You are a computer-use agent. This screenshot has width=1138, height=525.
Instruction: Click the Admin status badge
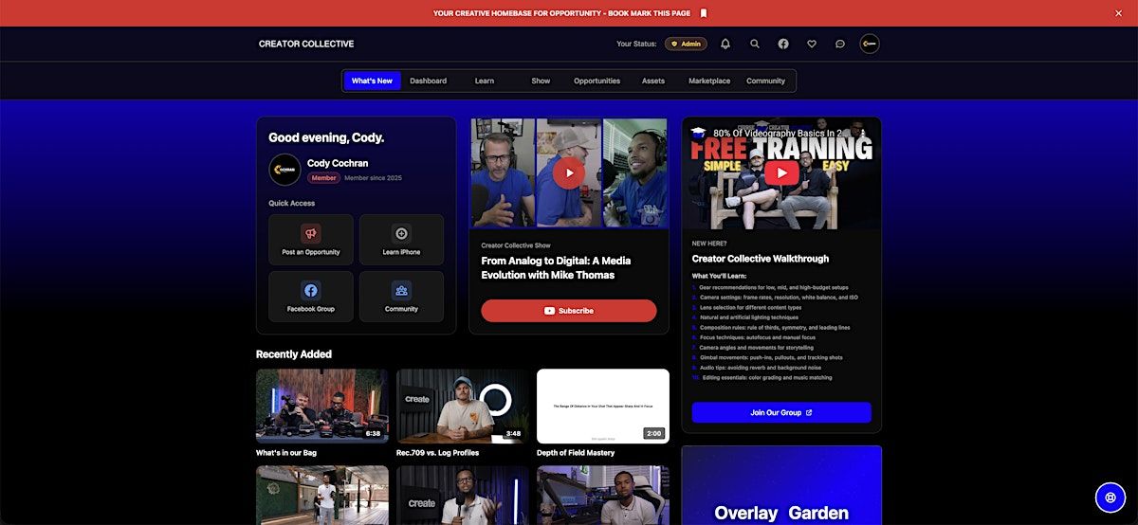tap(686, 44)
